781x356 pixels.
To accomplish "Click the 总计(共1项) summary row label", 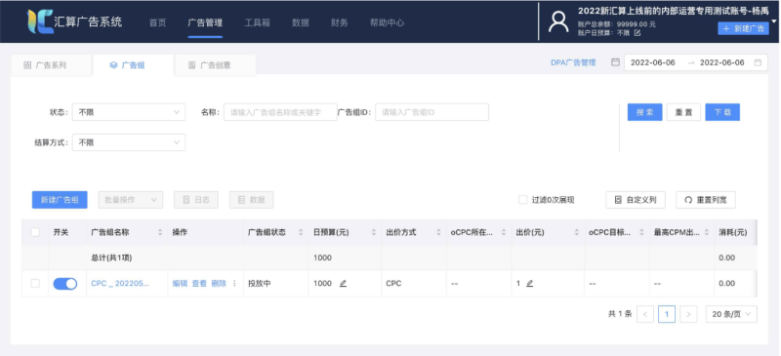I will click(111, 257).
